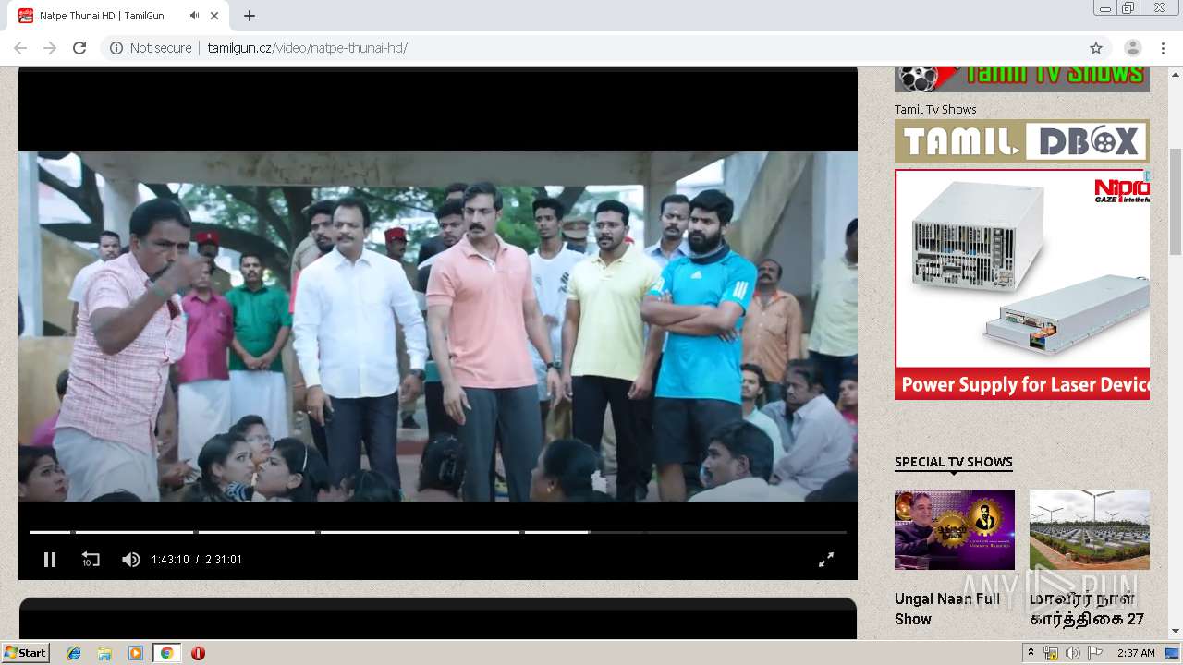Open Chrome profile avatar menu
This screenshot has width=1183, height=665.
point(1132,48)
